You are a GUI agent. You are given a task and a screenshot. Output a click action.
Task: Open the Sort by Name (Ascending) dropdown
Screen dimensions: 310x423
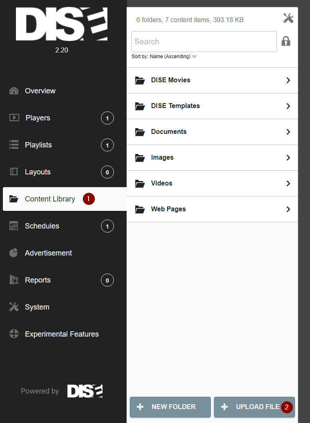(164, 57)
